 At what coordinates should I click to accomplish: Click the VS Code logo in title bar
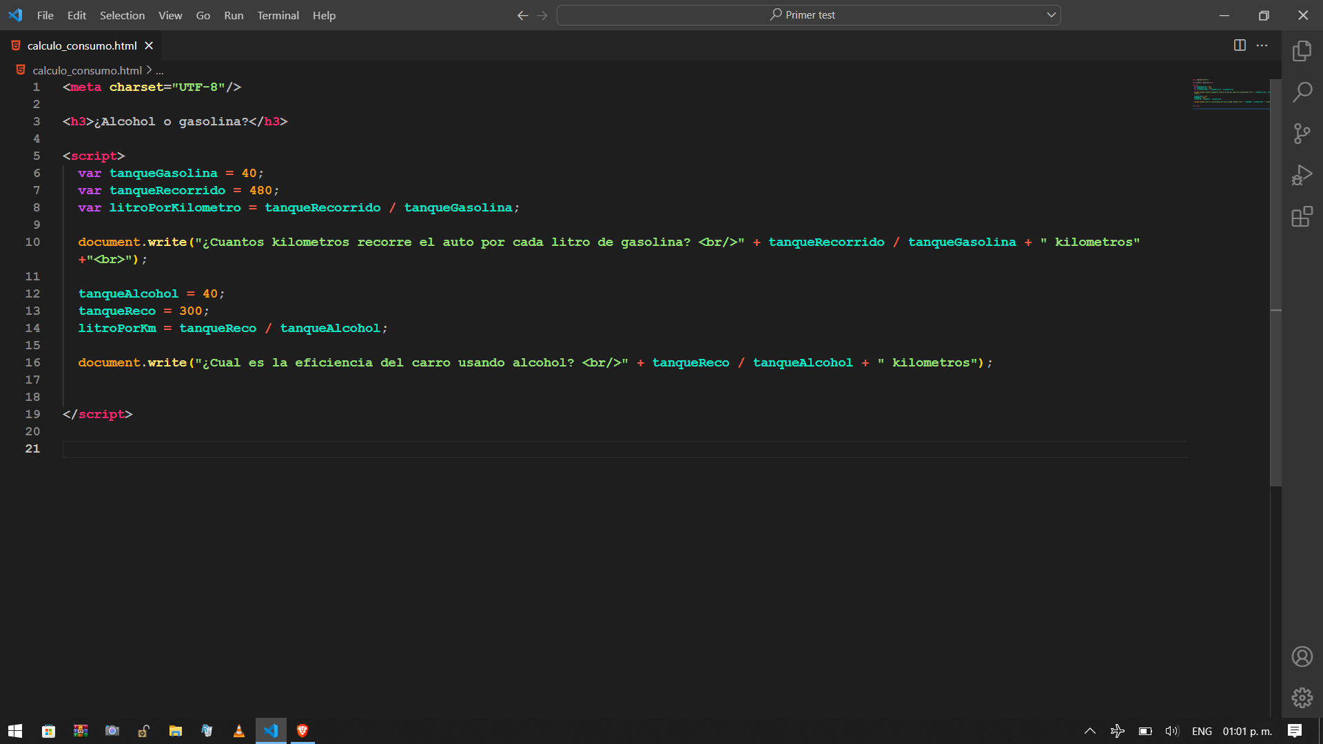pyautogui.click(x=15, y=15)
